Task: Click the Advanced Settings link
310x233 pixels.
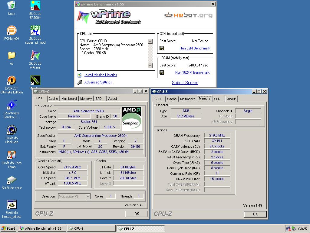Action: coord(98,82)
